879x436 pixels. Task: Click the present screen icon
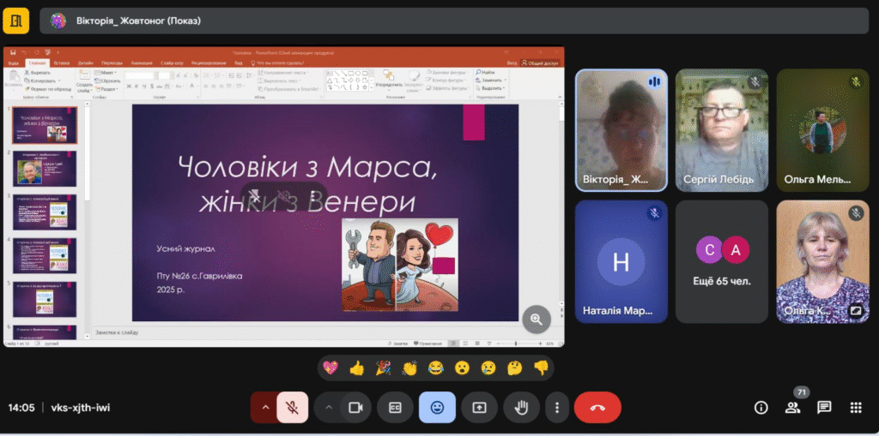tap(479, 408)
